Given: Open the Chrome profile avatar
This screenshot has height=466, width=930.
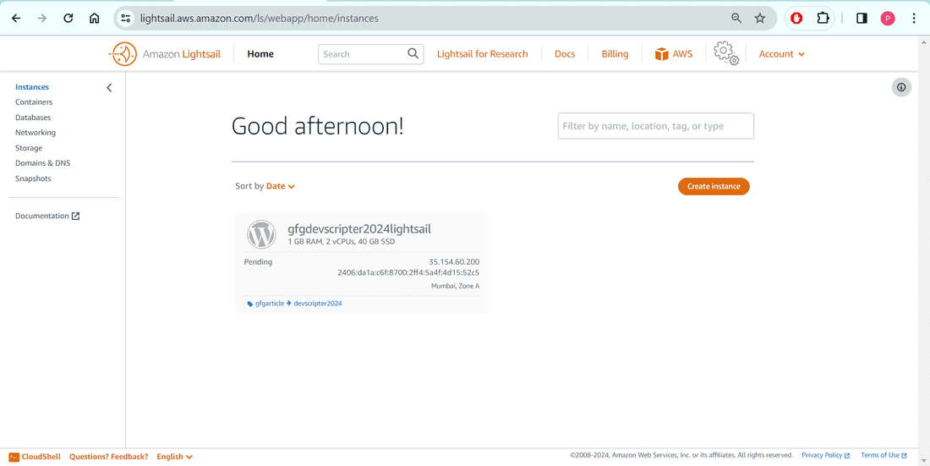Looking at the screenshot, I should point(887,19).
